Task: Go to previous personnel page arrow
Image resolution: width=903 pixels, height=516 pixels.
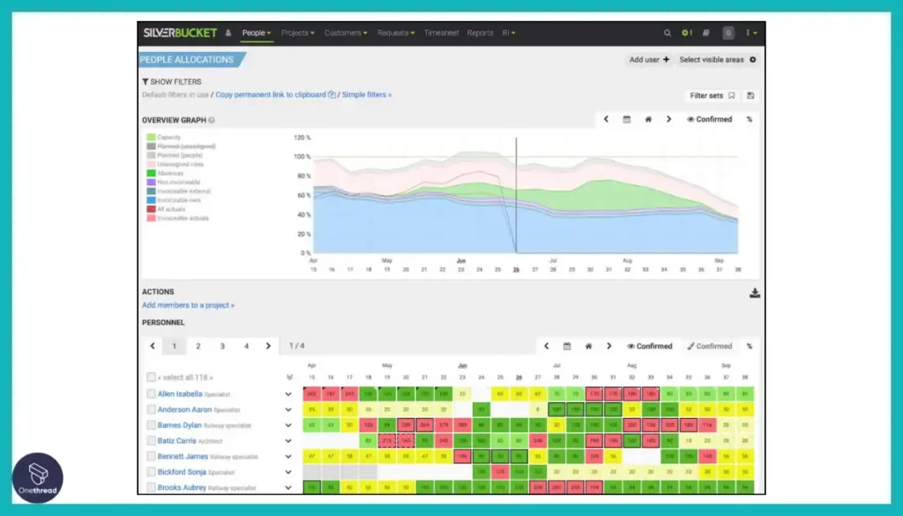Action: tap(153, 346)
